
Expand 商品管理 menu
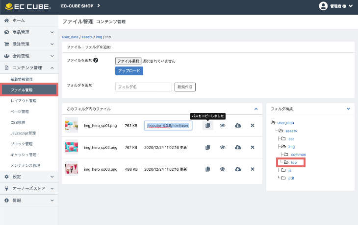pyautogui.click(x=29, y=32)
